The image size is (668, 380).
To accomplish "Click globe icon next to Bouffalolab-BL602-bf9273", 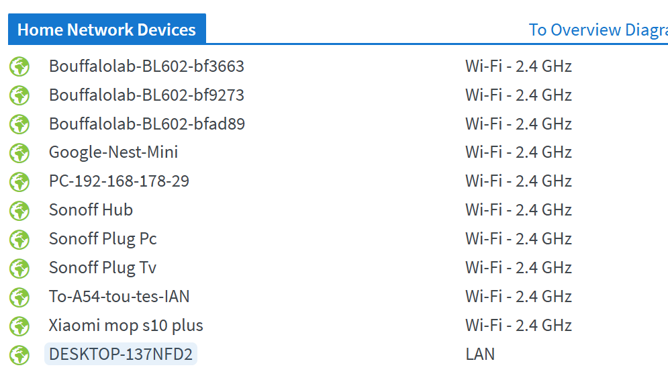I will click(19, 95).
